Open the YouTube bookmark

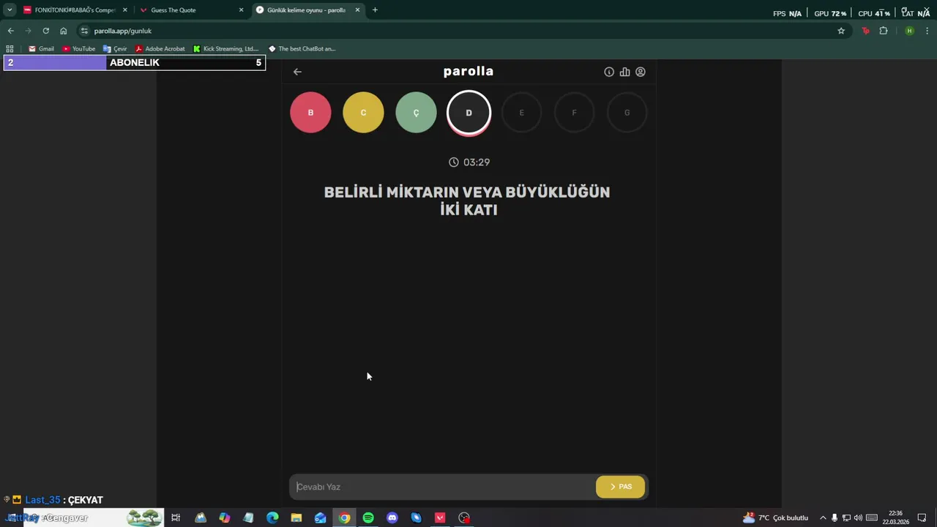tap(78, 49)
